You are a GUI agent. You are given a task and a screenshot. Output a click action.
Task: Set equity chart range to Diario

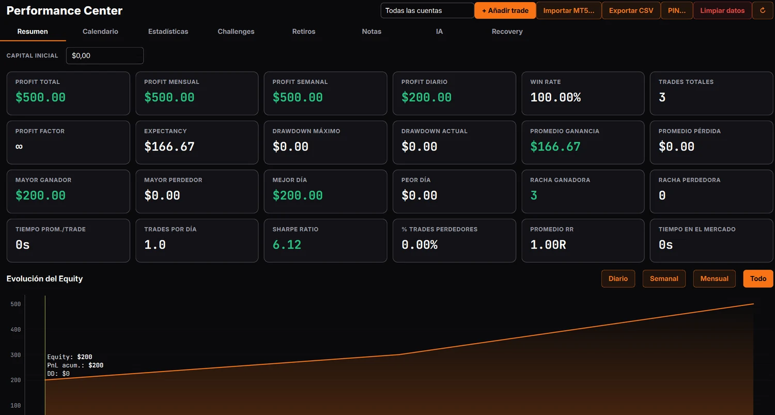click(x=618, y=279)
